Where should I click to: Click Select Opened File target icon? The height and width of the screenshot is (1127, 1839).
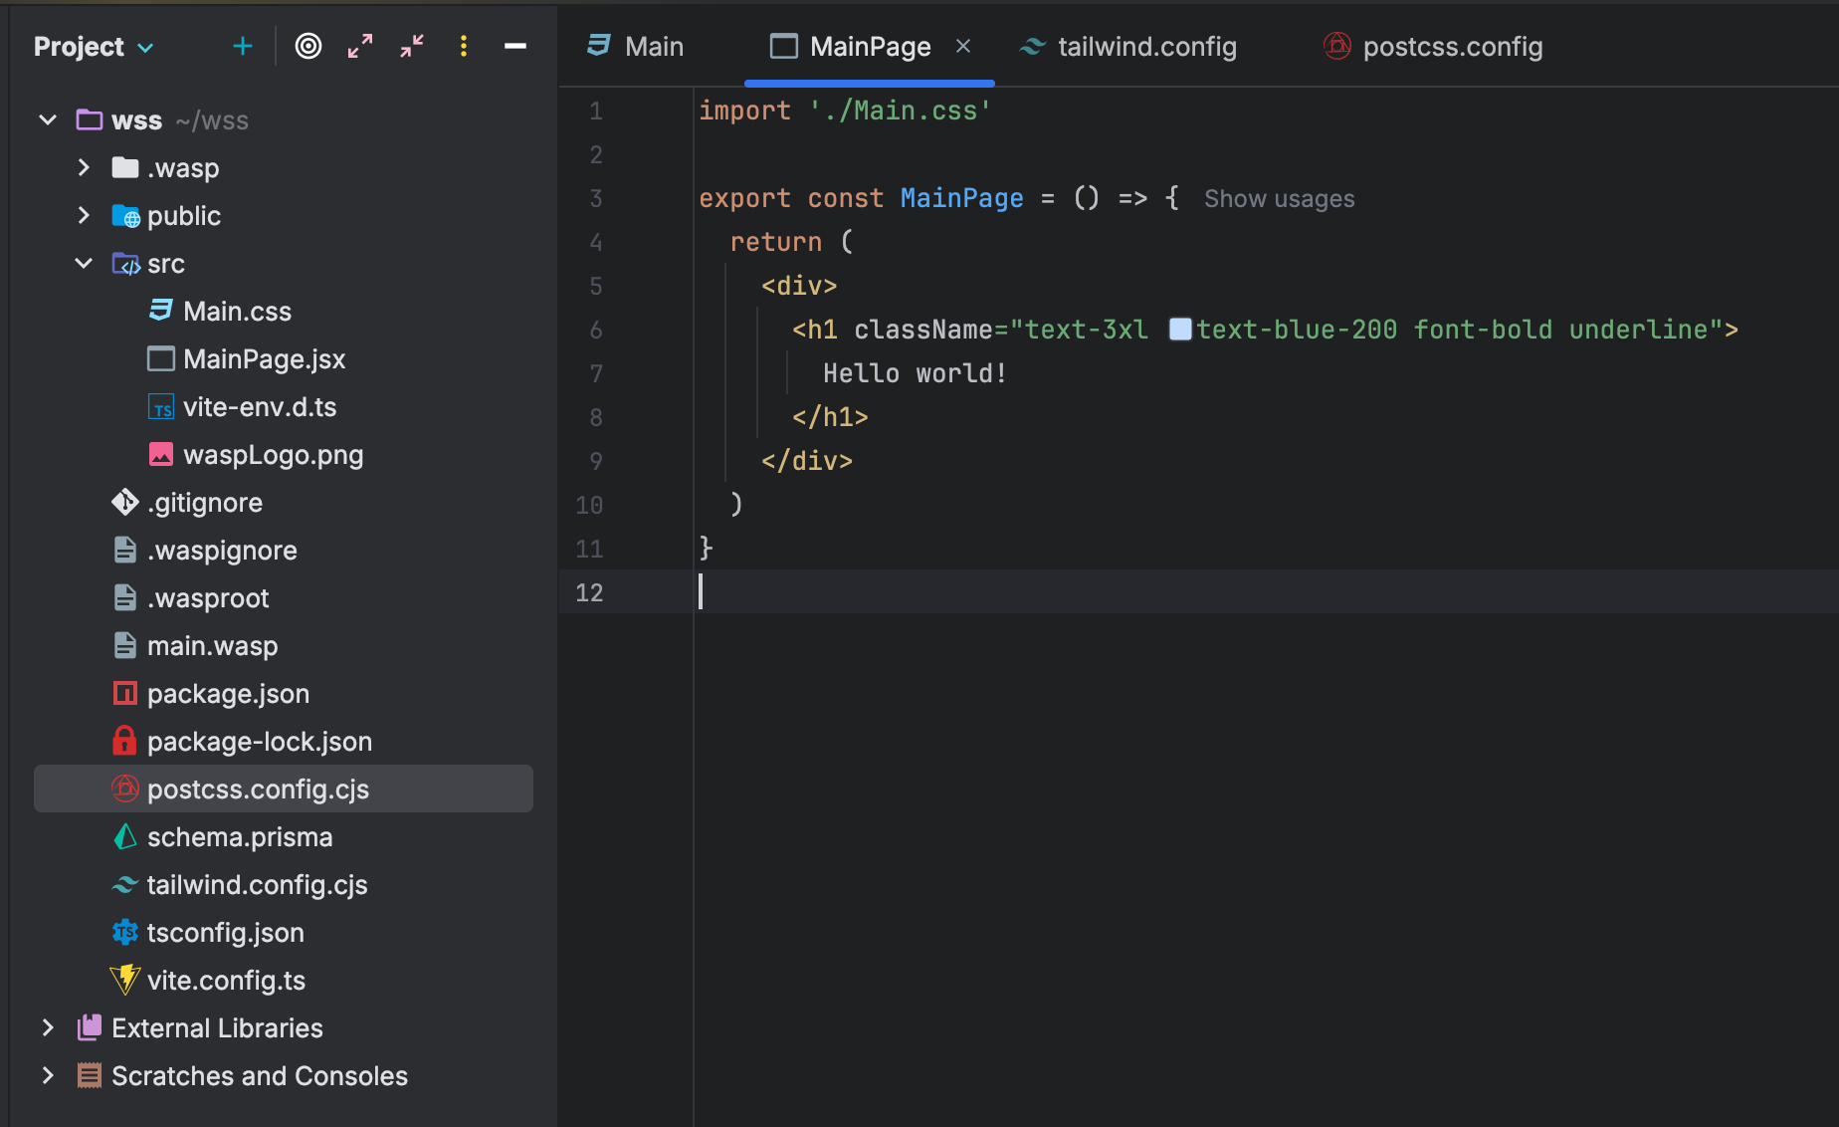[x=308, y=46]
